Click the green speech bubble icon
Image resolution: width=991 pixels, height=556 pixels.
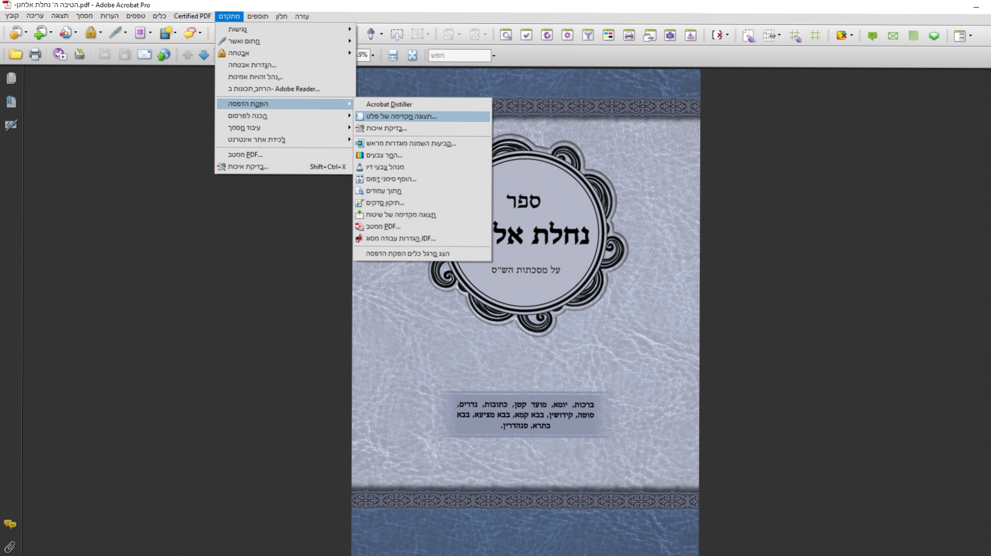pyautogui.click(x=873, y=36)
